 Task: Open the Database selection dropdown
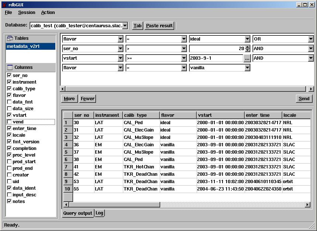pos(125,25)
